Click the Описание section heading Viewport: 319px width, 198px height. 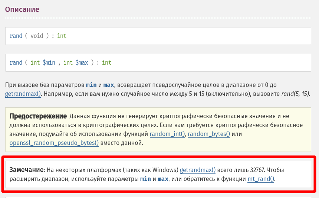(22, 9)
